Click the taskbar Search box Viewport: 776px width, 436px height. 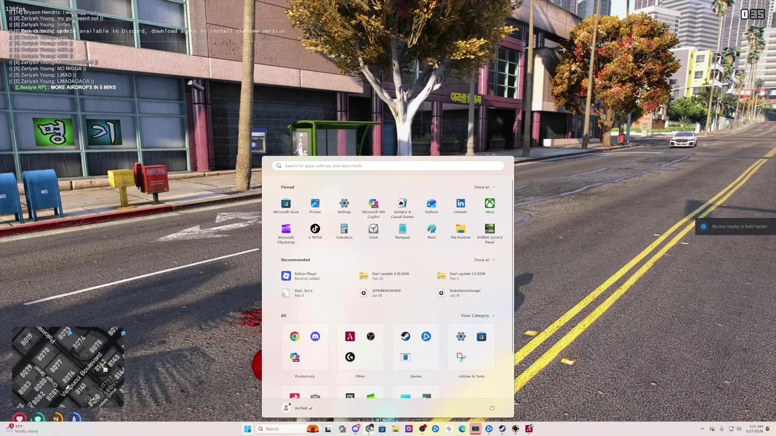point(287,429)
